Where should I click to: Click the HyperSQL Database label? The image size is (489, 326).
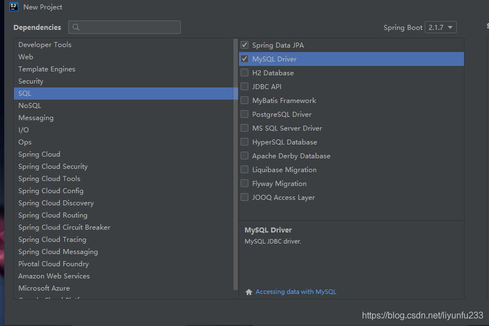tap(284, 142)
